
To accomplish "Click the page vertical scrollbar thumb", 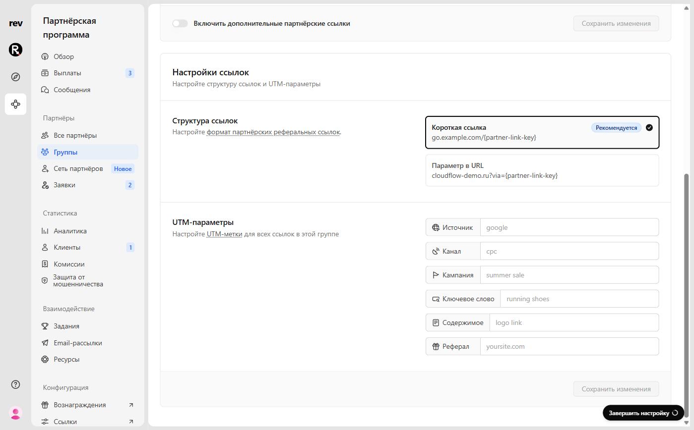I will point(687,295).
